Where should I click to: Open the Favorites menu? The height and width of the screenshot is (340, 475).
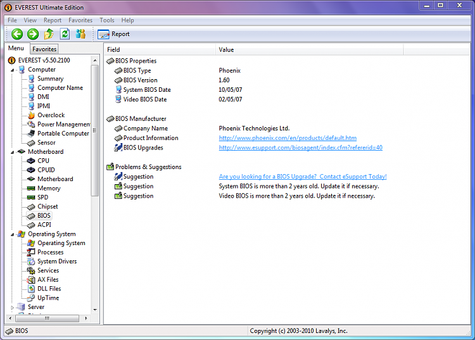point(80,20)
